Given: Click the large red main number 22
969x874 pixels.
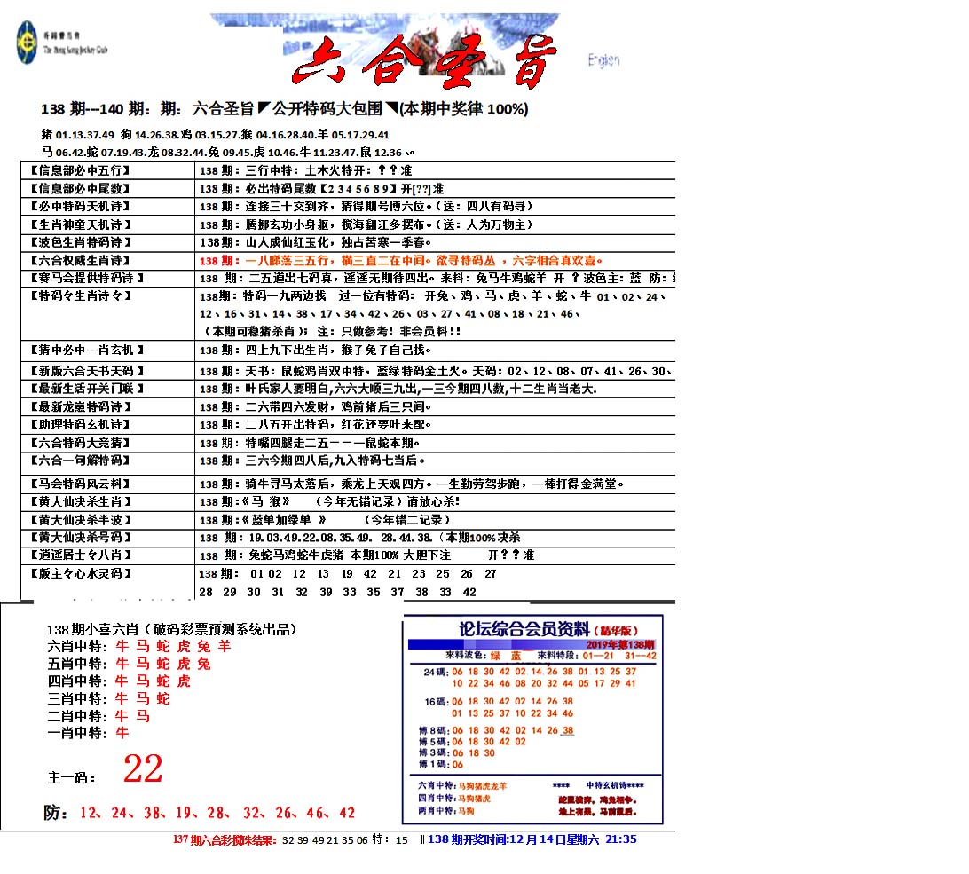Looking at the screenshot, I should pos(143,769).
